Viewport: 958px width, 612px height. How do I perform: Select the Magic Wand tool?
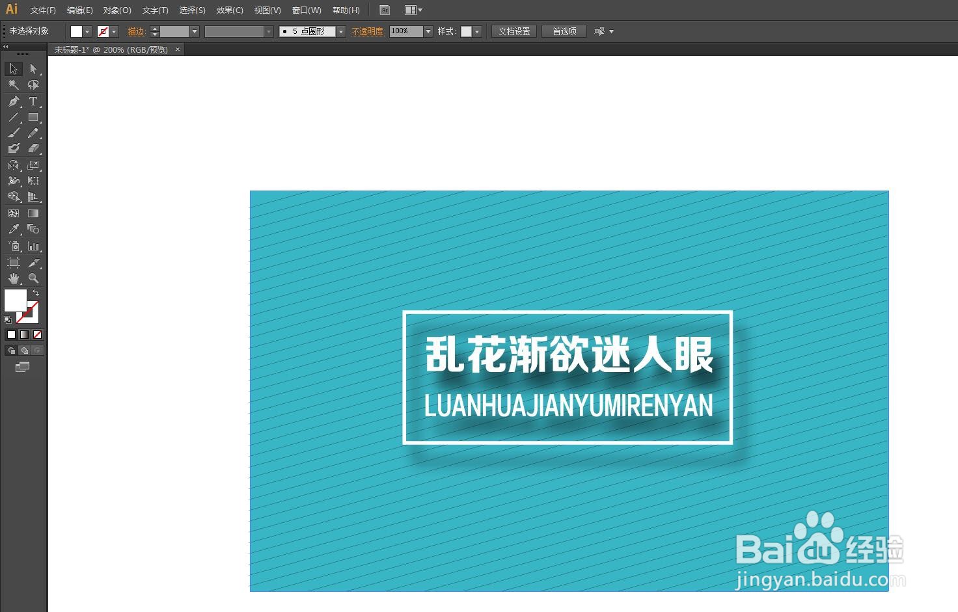pyautogui.click(x=13, y=85)
